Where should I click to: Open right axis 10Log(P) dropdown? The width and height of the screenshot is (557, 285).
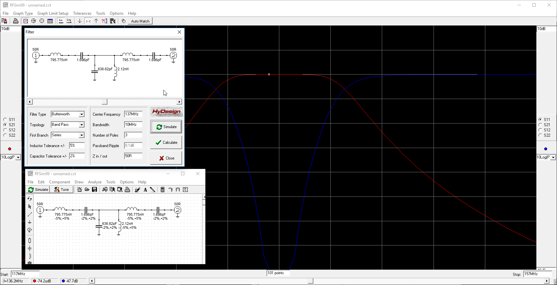click(x=553, y=158)
